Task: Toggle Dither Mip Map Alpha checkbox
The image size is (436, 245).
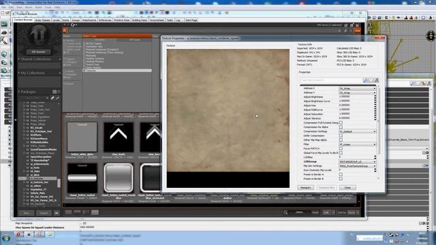Action: [x=341, y=140]
